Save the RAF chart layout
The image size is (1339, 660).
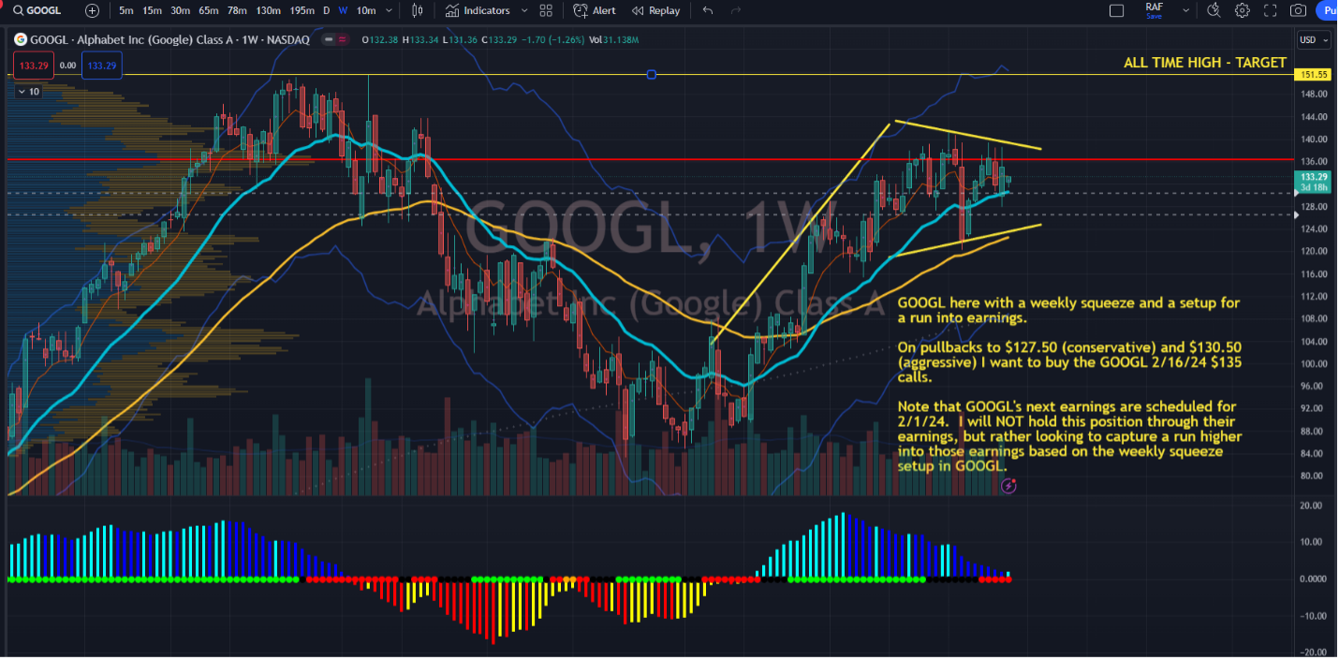(x=1155, y=16)
